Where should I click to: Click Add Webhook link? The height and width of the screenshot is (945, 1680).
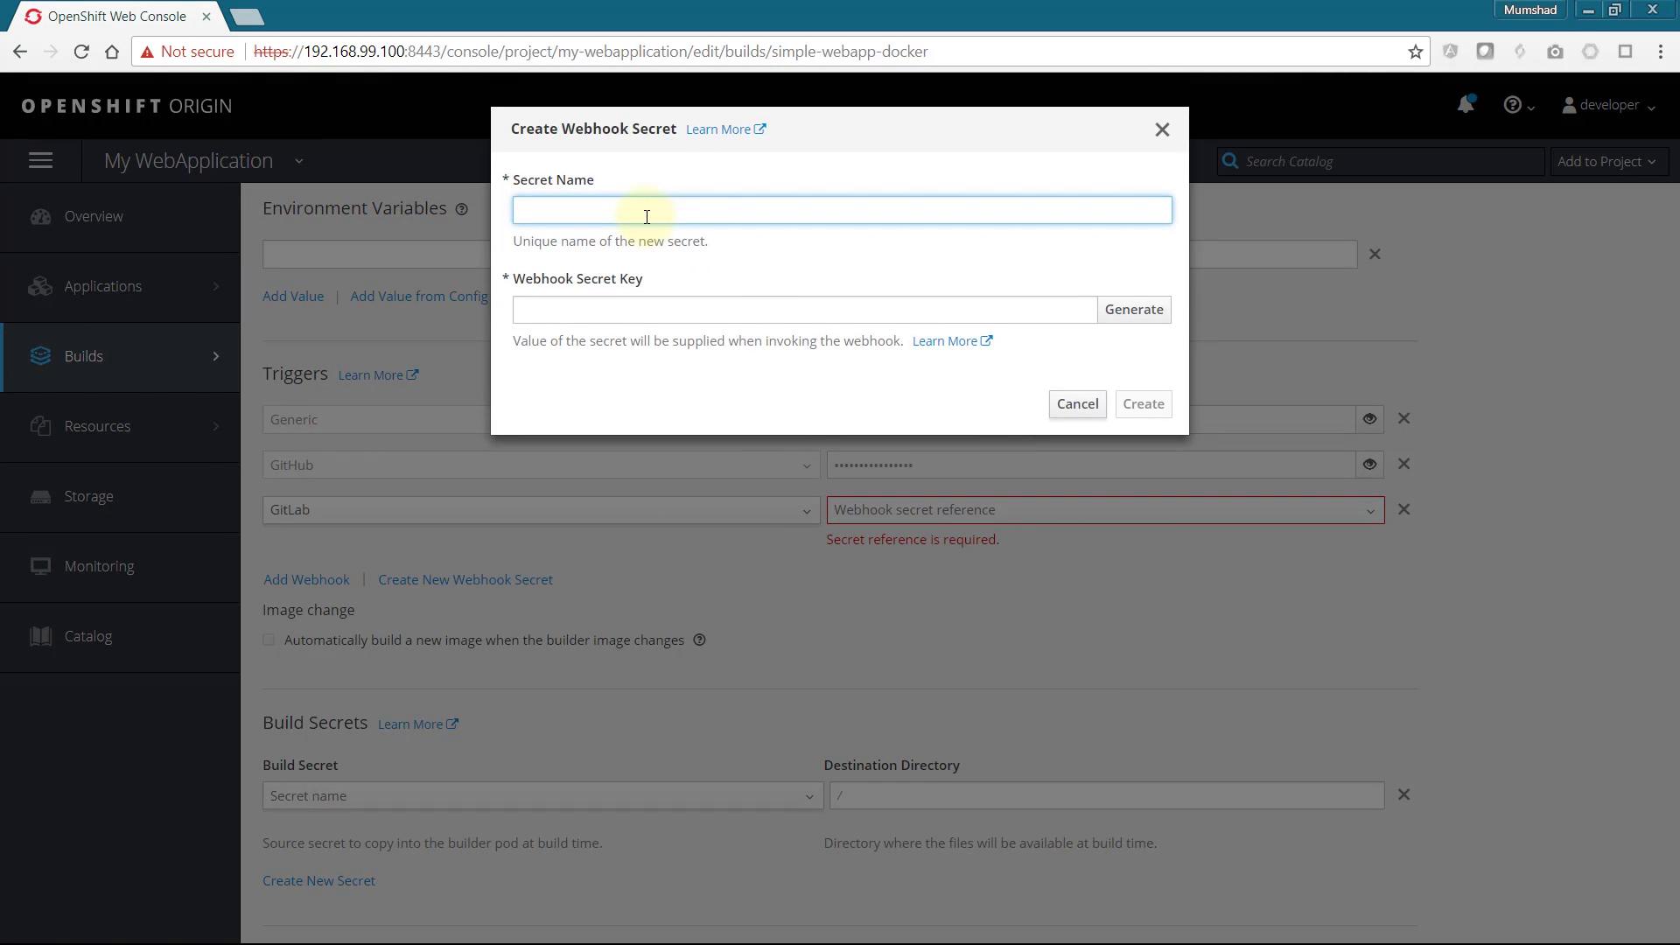[x=306, y=580]
